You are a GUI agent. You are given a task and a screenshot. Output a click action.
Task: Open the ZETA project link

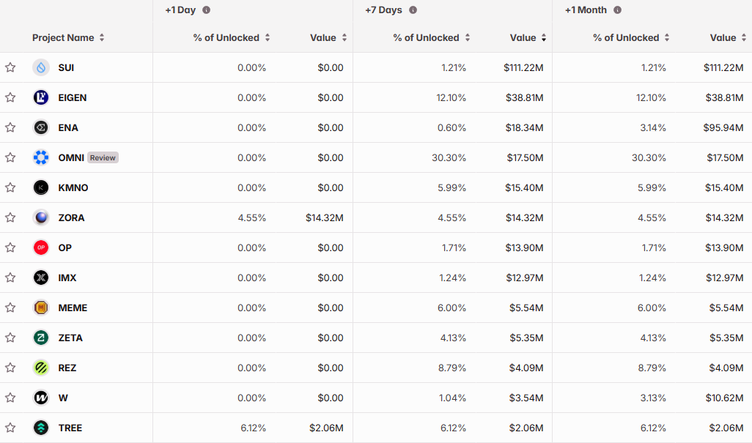pyautogui.click(x=70, y=338)
